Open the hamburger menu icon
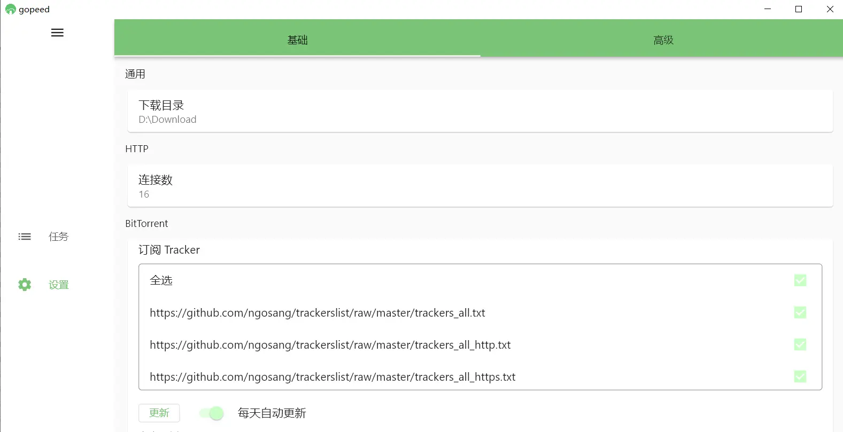Viewport: 843px width, 432px height. pyautogui.click(x=57, y=33)
